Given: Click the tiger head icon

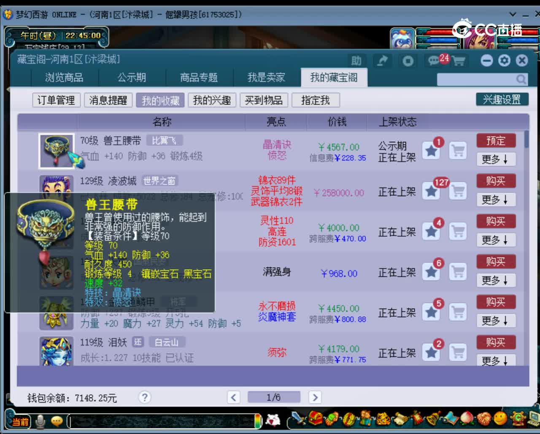Looking at the screenshot, I should click(x=383, y=418).
